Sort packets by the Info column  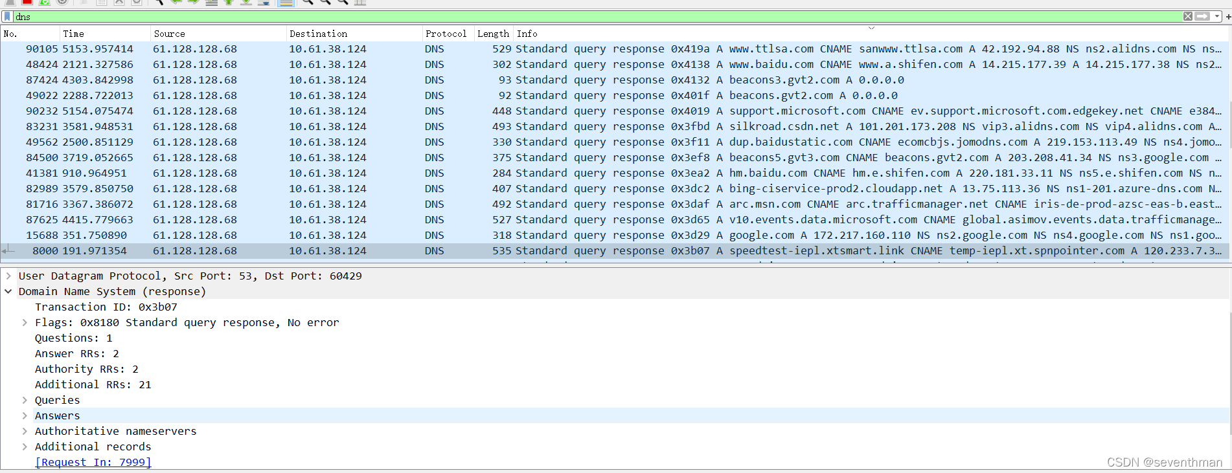click(x=871, y=34)
